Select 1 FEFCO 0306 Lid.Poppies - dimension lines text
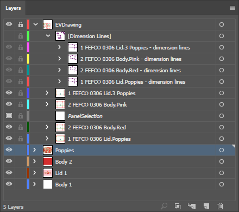This screenshot has height=212, width=239. tap(133, 82)
